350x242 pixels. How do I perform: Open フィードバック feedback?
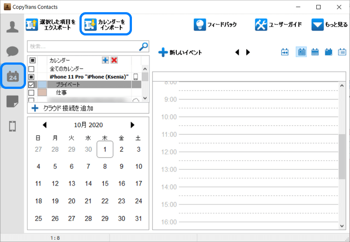point(215,25)
